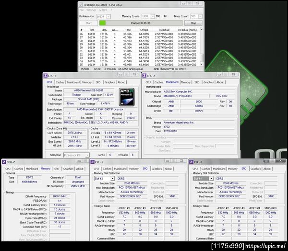Switch to Mainboard tab in CPU window
This screenshot has width=288, height=251.
tap(73, 82)
